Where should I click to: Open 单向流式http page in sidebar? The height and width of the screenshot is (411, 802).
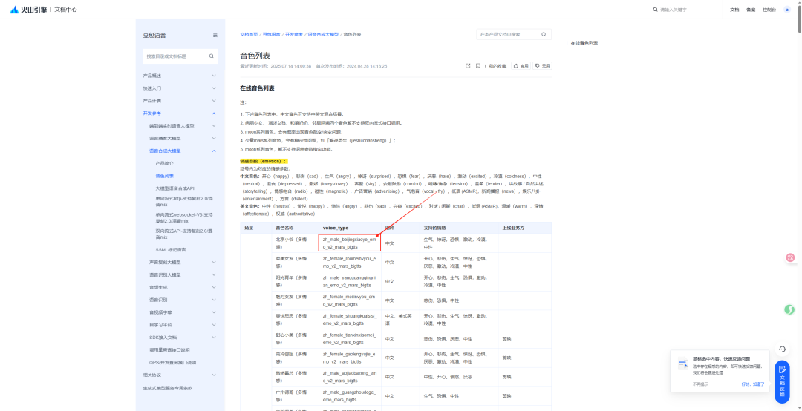(183, 201)
